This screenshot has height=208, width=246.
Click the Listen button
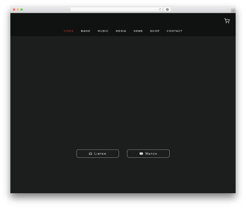(97, 153)
